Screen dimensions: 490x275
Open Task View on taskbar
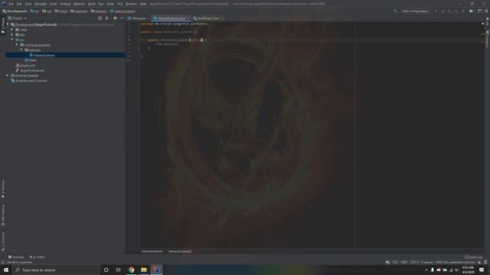coord(119,270)
